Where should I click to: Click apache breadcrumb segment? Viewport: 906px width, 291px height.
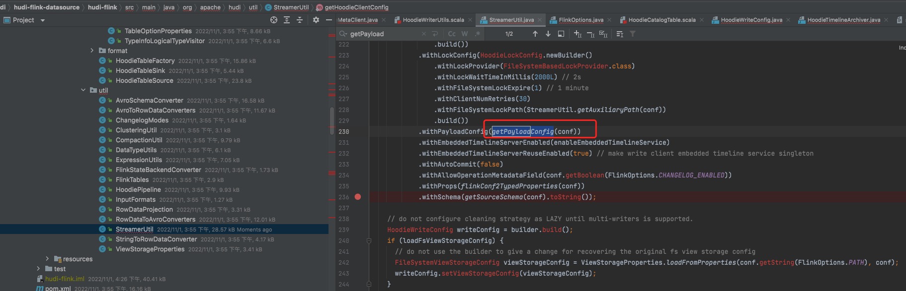pos(210,7)
